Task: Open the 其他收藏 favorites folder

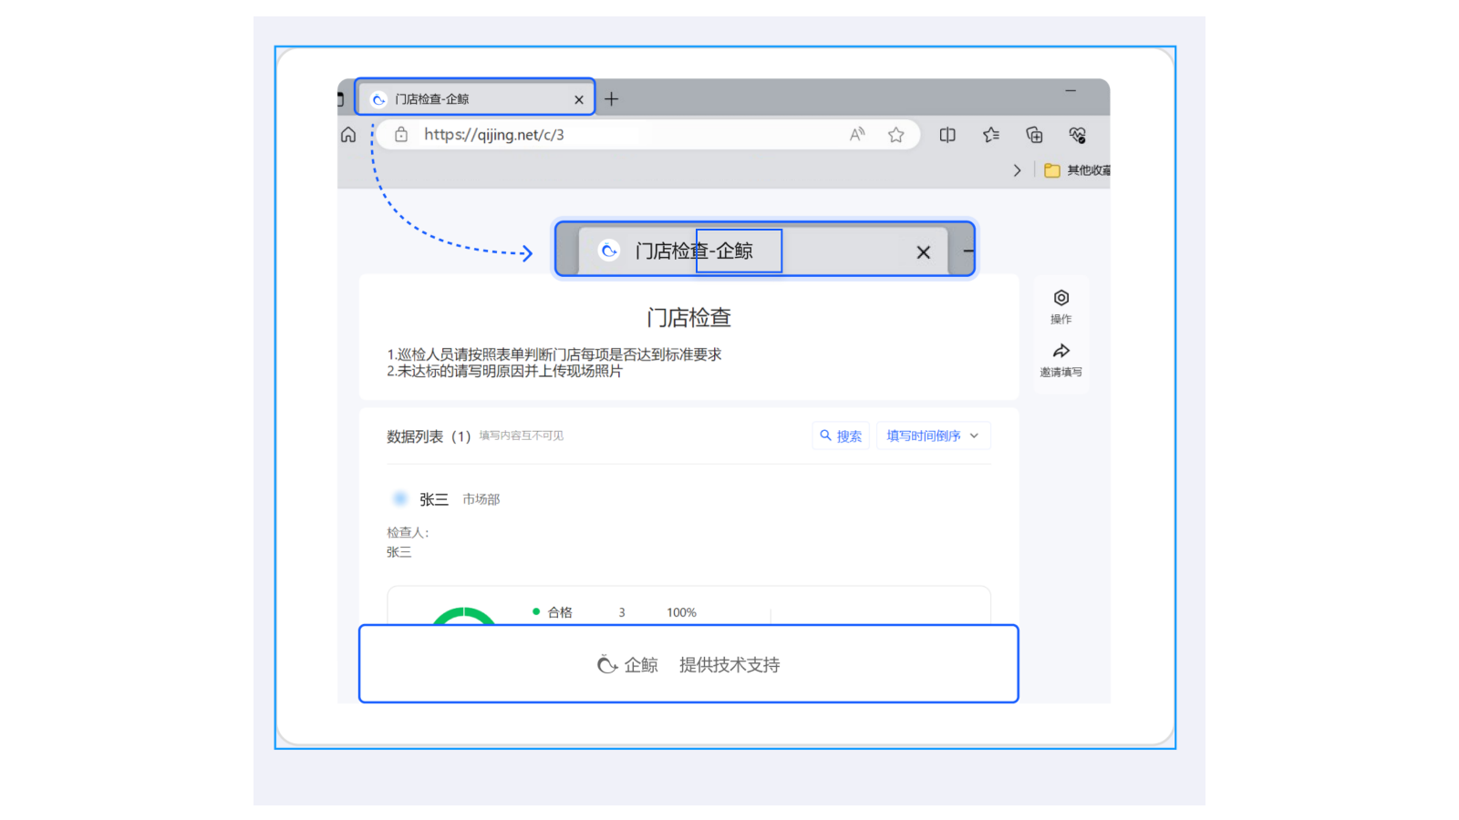Action: 1078,170
